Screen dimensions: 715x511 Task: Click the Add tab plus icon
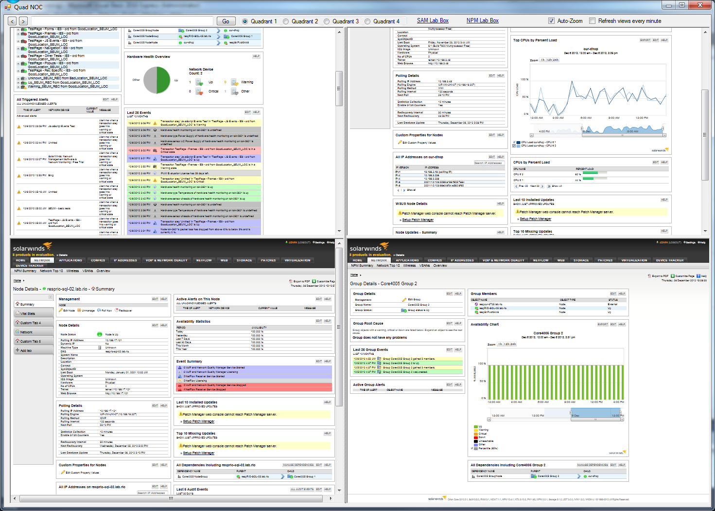point(17,350)
